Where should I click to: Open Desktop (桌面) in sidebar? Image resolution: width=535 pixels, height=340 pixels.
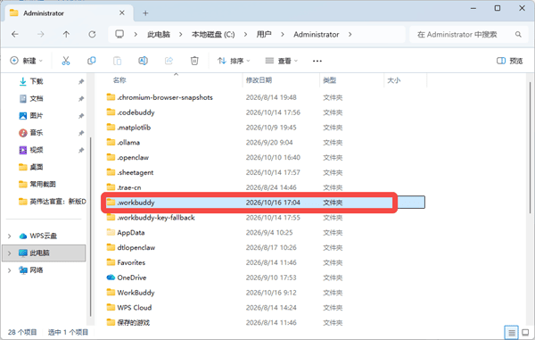(37, 167)
